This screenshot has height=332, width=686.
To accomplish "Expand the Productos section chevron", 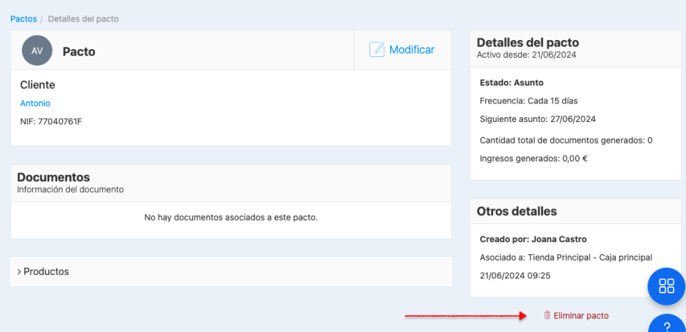I will [x=19, y=272].
